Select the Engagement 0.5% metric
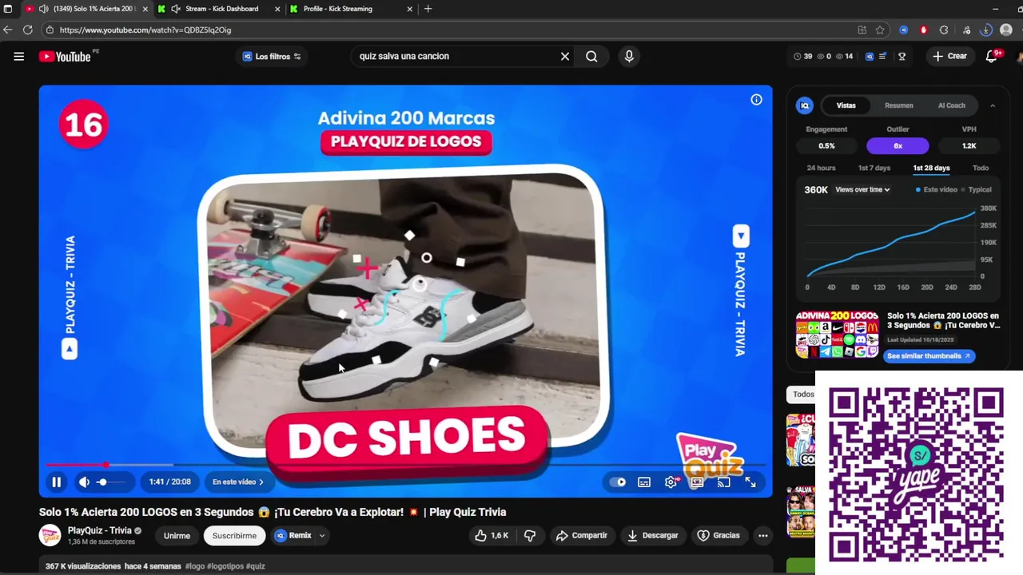1023x575 pixels. point(826,146)
